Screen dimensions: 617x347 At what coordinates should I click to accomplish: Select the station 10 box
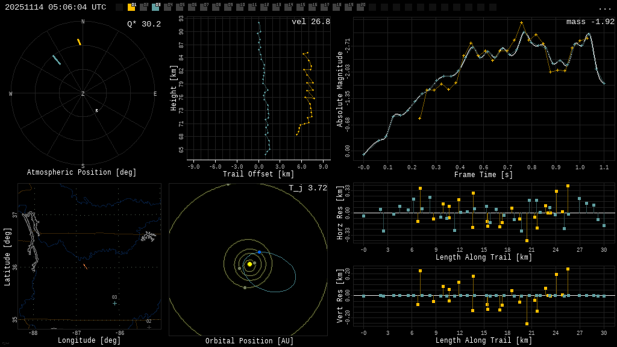point(240,7)
